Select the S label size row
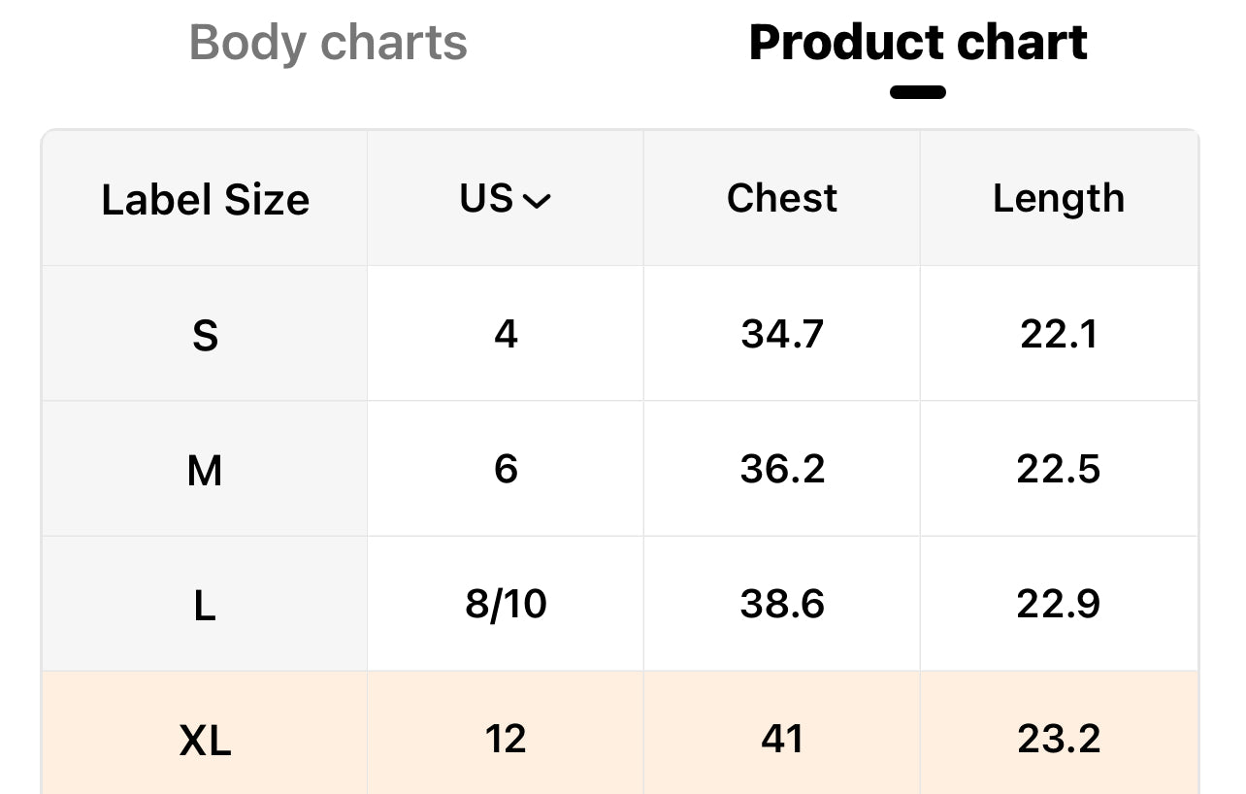The image size is (1246, 794). [205, 336]
